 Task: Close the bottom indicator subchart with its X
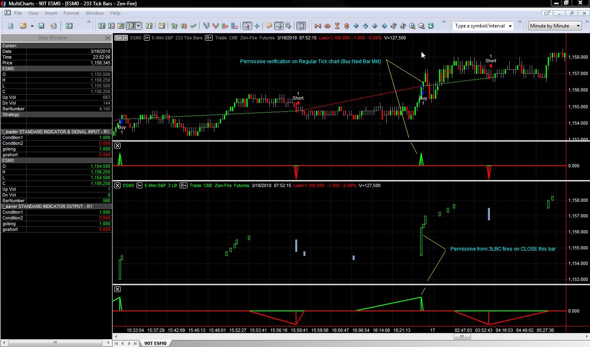coord(117,289)
